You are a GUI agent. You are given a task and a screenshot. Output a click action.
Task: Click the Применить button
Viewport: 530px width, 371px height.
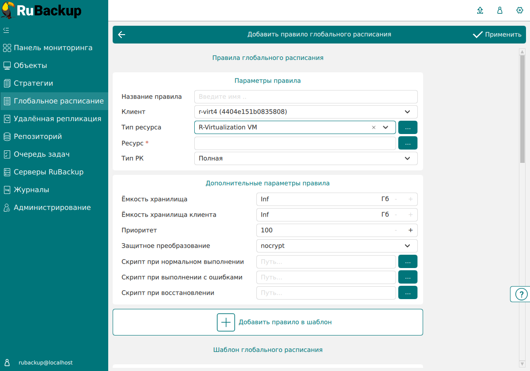(x=497, y=35)
